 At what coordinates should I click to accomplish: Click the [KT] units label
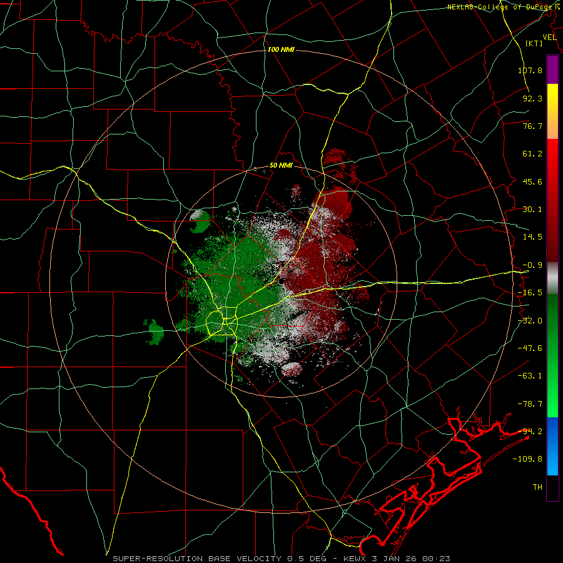pos(534,43)
